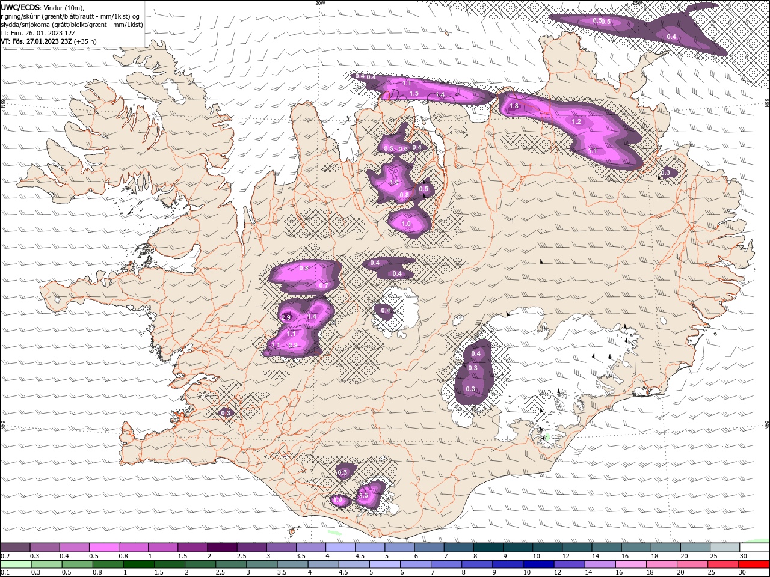Screen dimensions: 770x577
Task: Pick the upper legend swatch starting at 12
Action: [x=577, y=548]
